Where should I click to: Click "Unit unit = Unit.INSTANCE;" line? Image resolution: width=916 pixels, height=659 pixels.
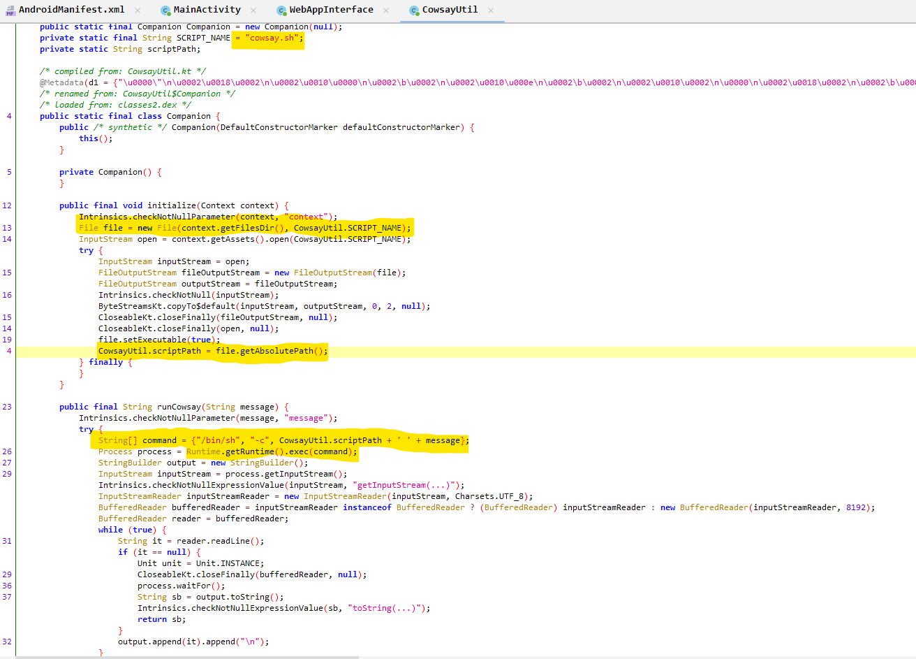[201, 563]
